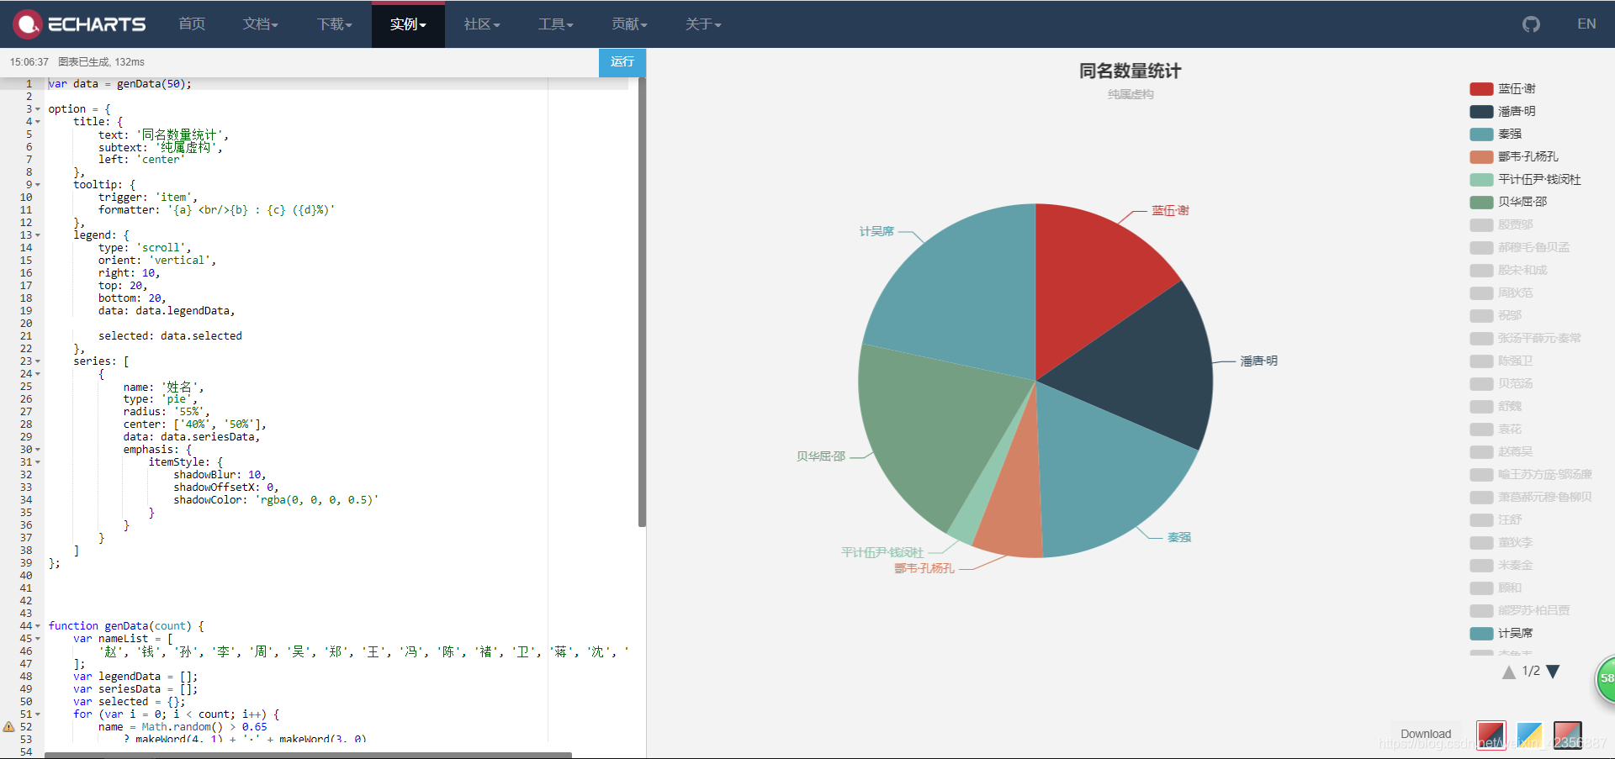Toggle legend item 计昊席
The width and height of the screenshot is (1615, 759).
click(x=1501, y=634)
